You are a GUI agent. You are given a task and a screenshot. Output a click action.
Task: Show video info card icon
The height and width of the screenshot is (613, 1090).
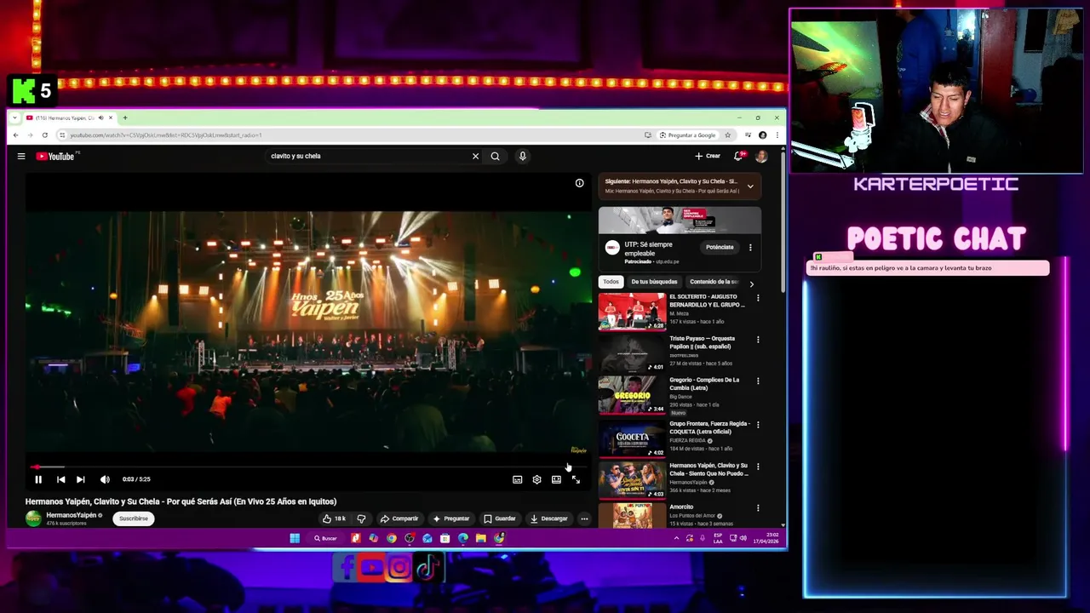click(x=579, y=183)
